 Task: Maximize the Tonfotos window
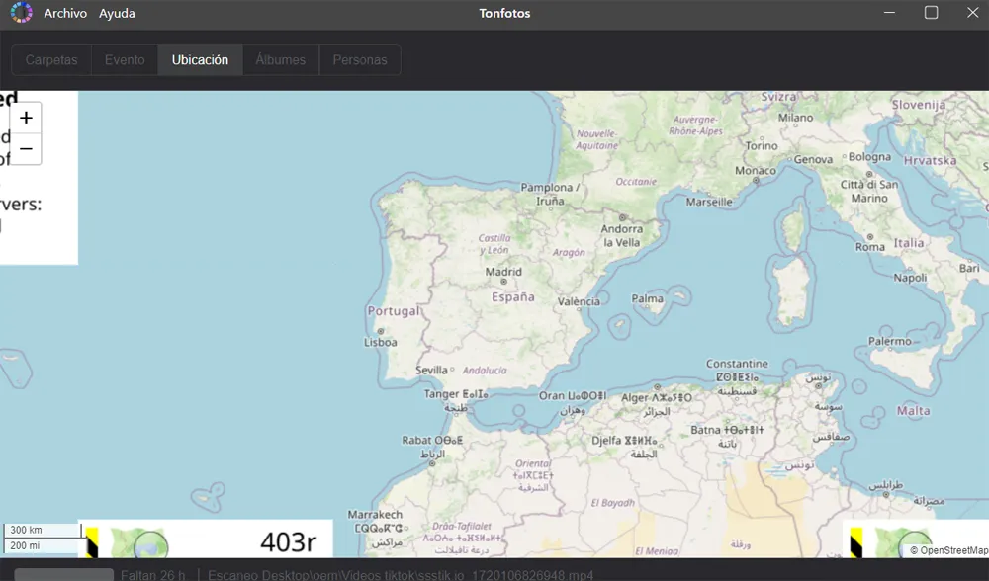(931, 13)
